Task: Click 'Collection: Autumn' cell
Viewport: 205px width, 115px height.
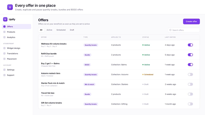Action: [x=120, y=74]
